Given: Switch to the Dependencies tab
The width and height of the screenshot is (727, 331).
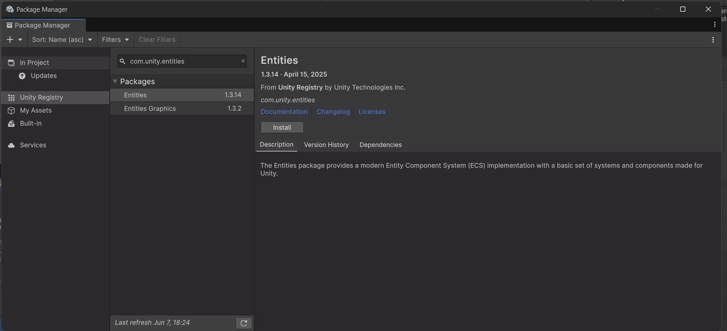Looking at the screenshot, I should point(380,145).
